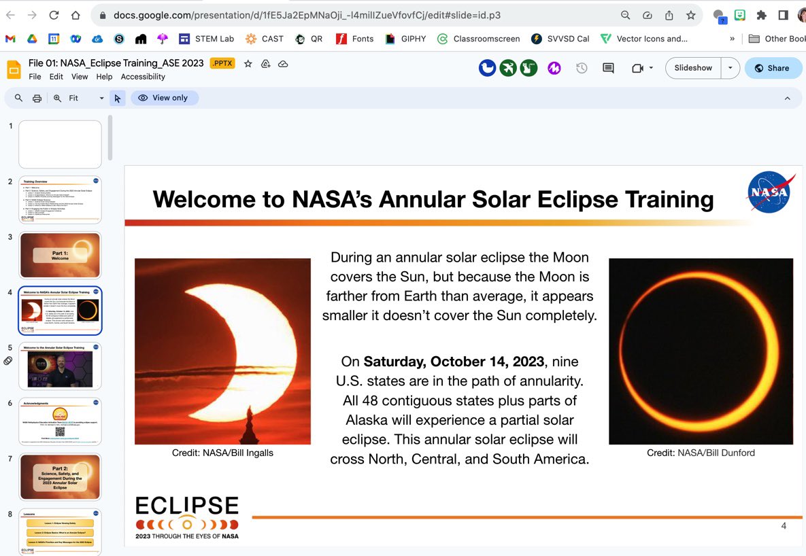
Task: Click the .PPTX file format badge
Action: pos(222,63)
